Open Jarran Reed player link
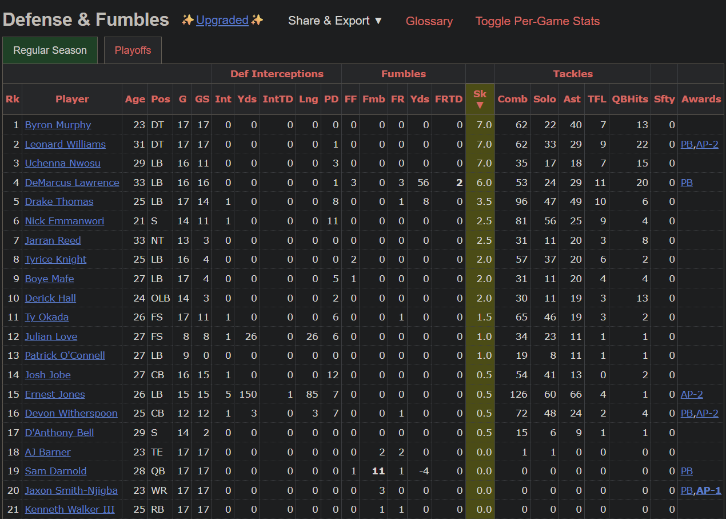 pyautogui.click(x=53, y=240)
